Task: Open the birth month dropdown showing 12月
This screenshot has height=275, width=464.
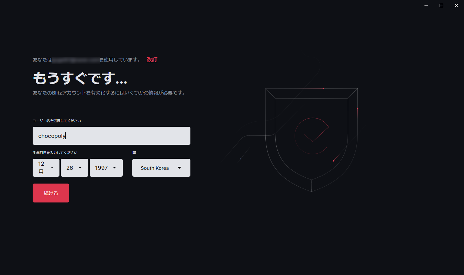Action: click(x=46, y=168)
